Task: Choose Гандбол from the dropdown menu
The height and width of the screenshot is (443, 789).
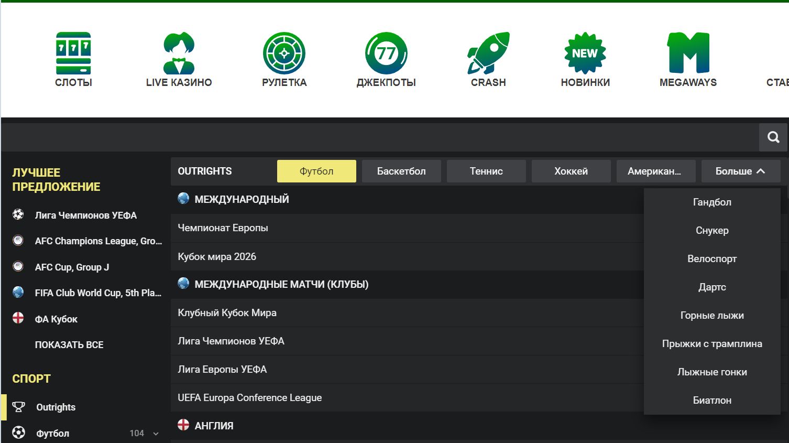Action: 712,202
